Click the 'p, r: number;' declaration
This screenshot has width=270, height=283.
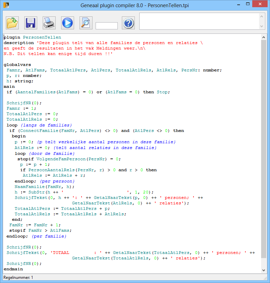coord(24,76)
